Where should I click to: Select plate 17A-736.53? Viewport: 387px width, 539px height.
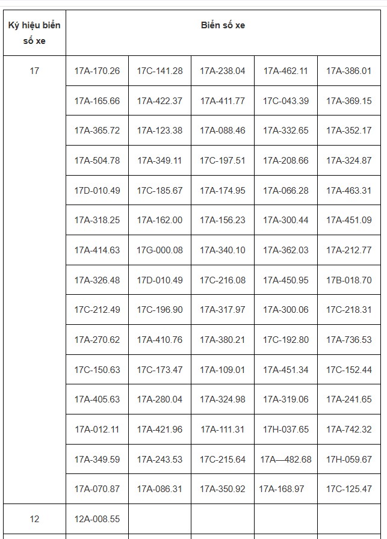[349, 340]
